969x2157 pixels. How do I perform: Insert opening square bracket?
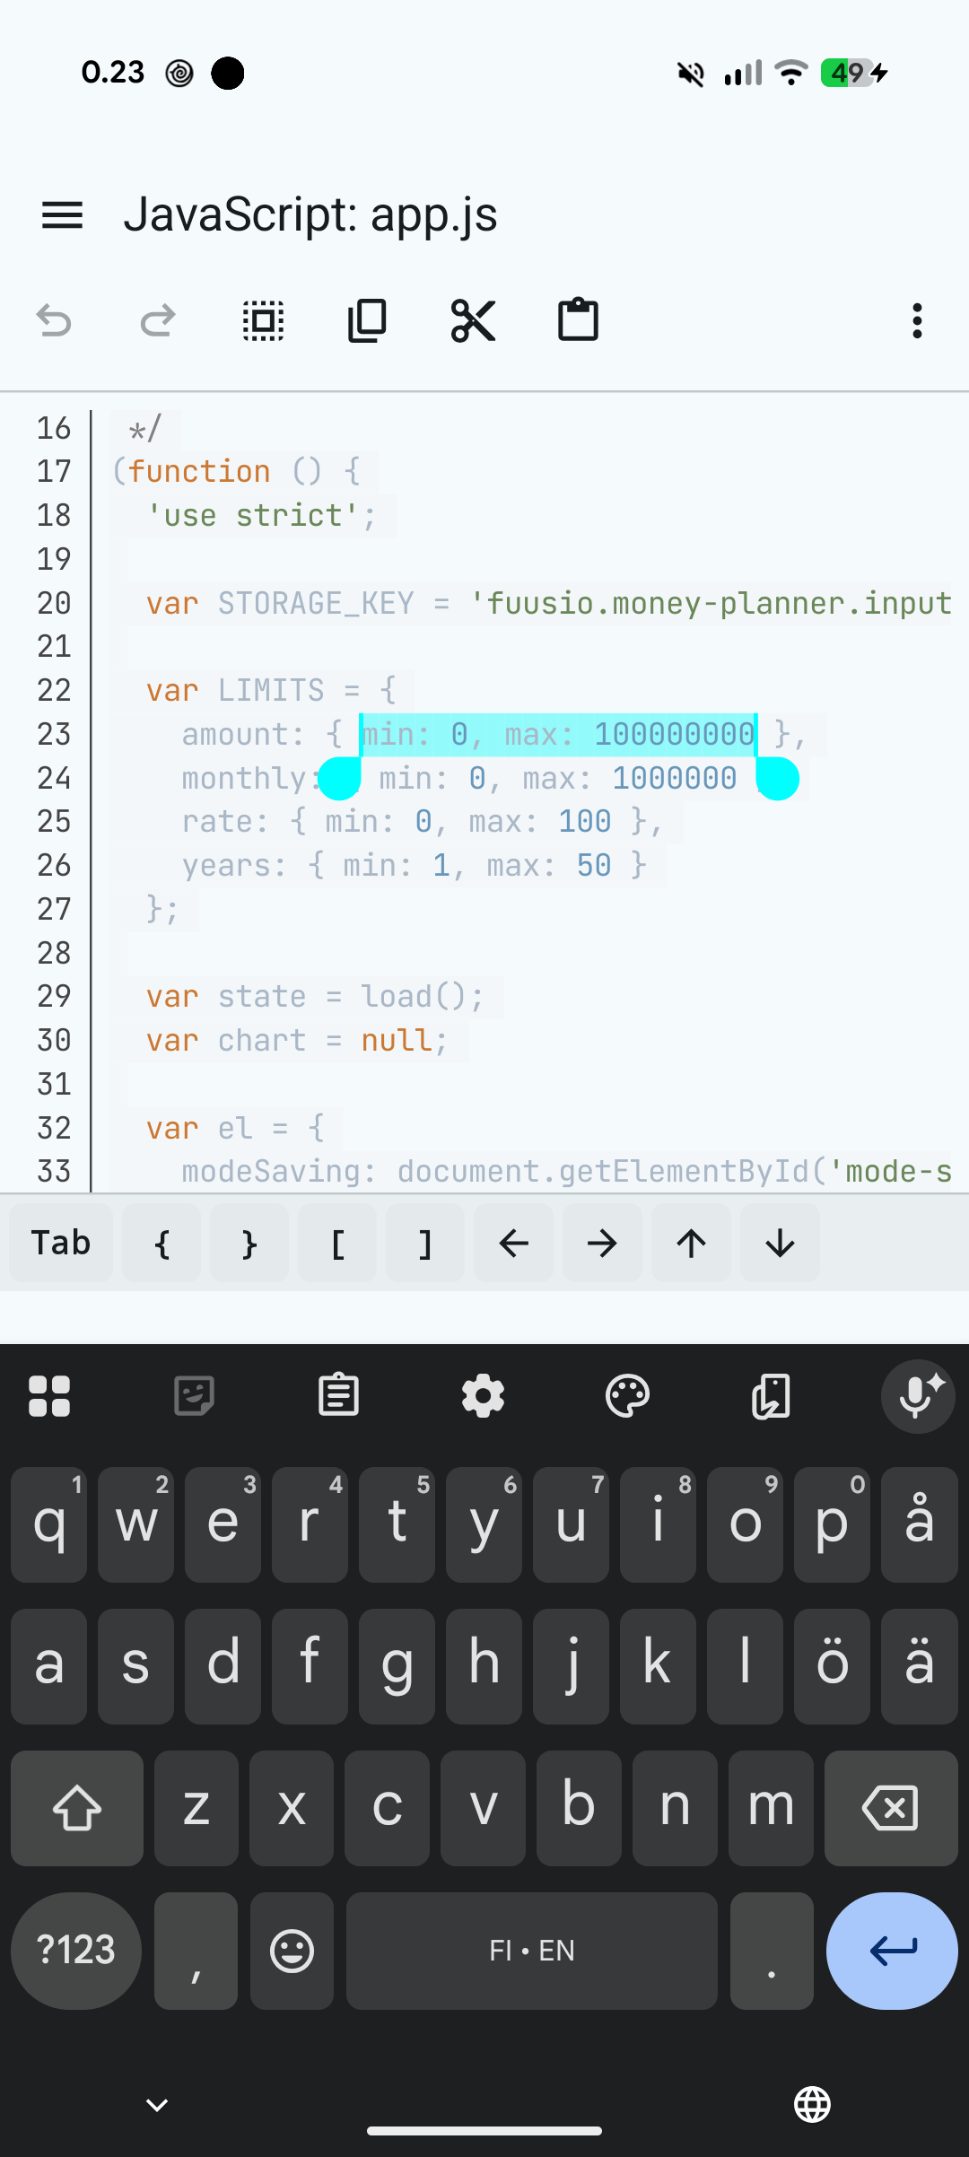(x=337, y=1243)
